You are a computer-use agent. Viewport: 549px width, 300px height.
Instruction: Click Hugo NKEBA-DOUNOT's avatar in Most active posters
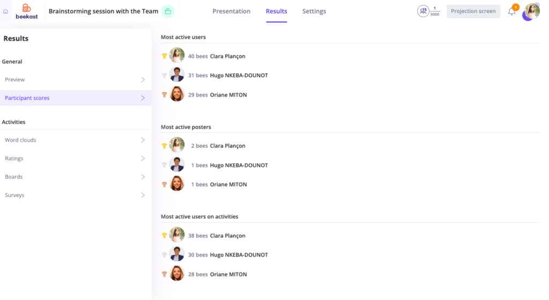pyautogui.click(x=177, y=165)
